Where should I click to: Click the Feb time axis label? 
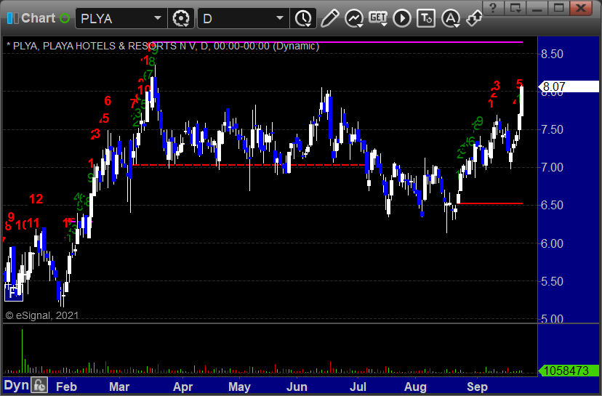pyautogui.click(x=66, y=387)
